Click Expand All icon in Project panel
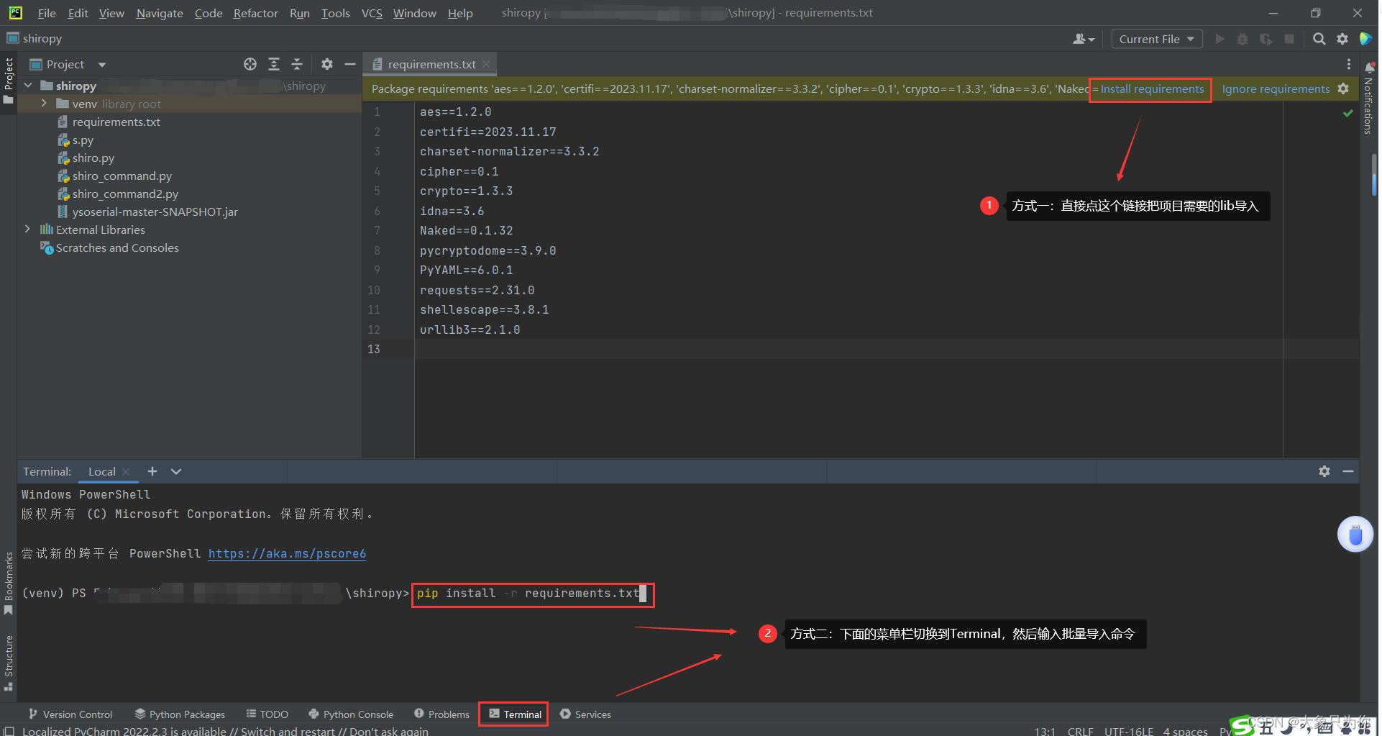 (x=274, y=64)
